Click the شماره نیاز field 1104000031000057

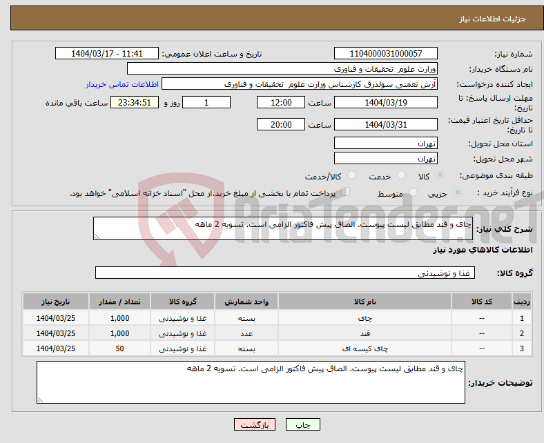click(385, 53)
